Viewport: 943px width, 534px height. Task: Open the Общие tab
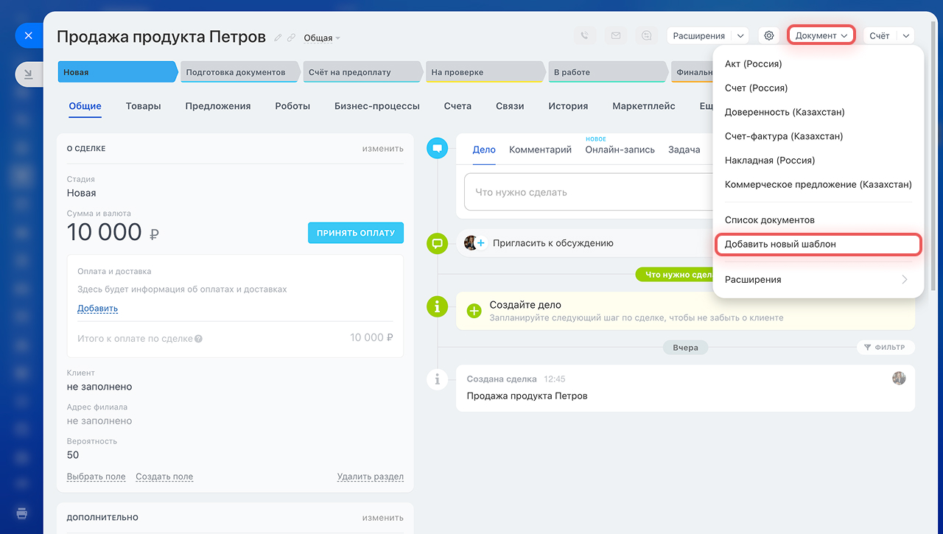[85, 106]
